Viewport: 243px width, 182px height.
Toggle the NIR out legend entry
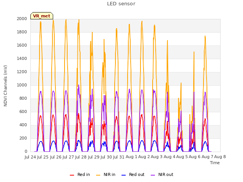(x=162, y=174)
